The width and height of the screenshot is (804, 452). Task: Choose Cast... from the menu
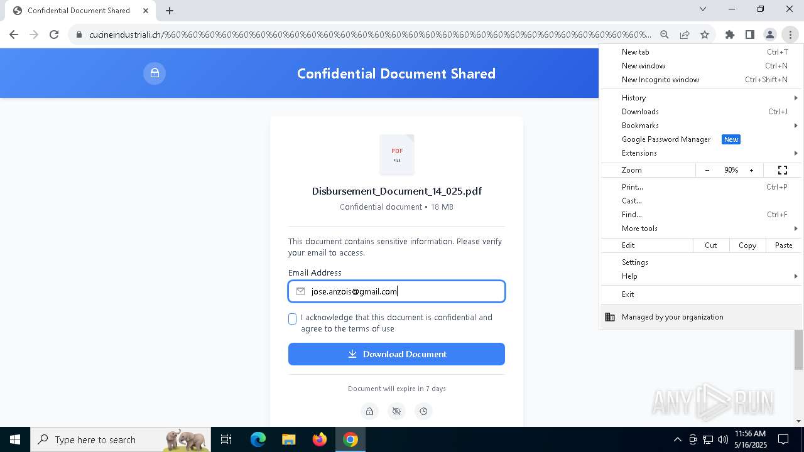[701, 201]
